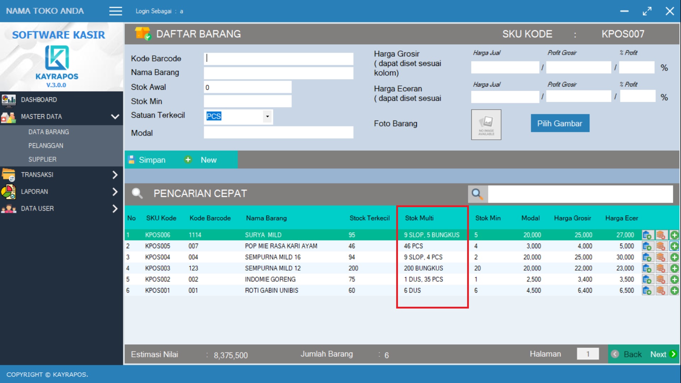
Task: Click green plus icon in POP MIE row
Action: [674, 246]
